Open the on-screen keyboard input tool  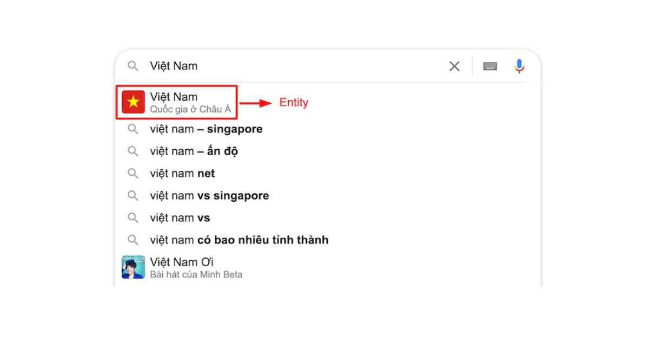pos(490,66)
